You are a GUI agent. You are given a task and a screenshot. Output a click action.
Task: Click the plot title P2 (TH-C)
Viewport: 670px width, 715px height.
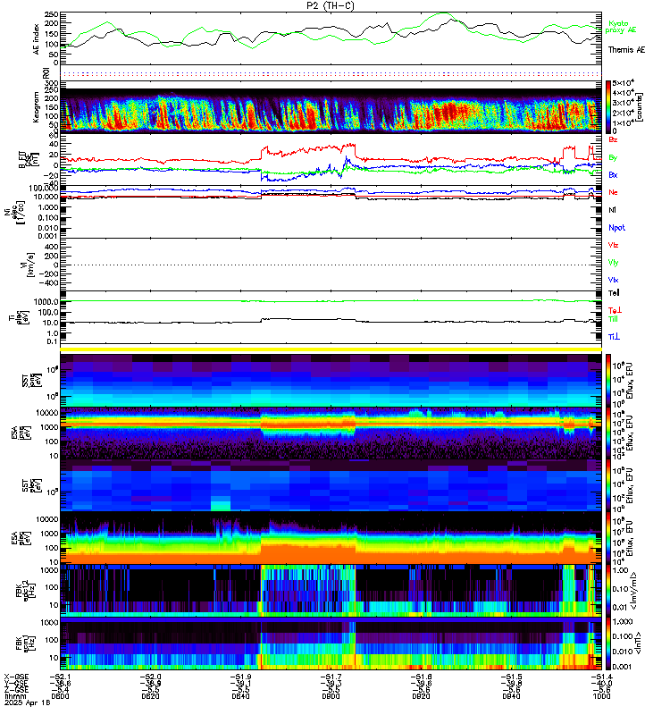click(x=331, y=5)
